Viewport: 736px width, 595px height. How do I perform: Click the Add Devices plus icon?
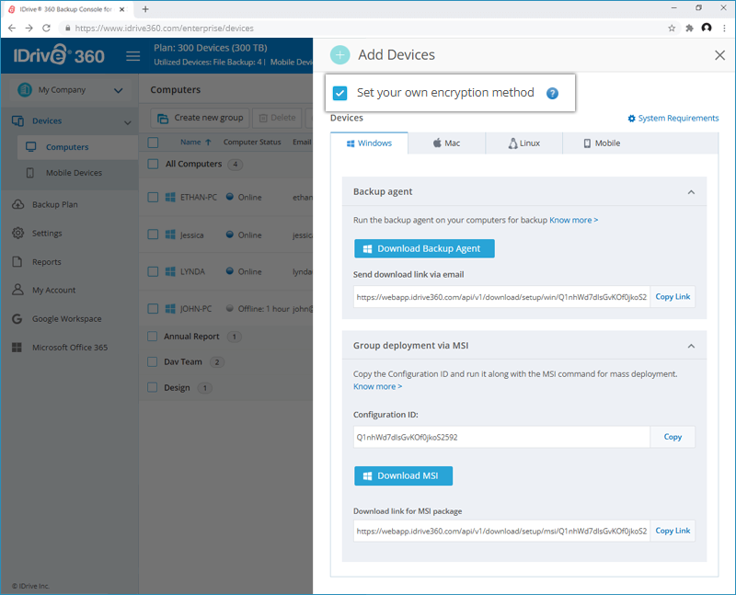tap(339, 55)
